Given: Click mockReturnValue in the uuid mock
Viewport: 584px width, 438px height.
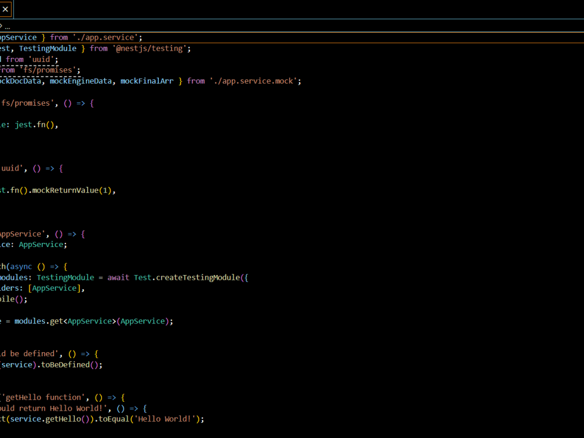Looking at the screenshot, I should pyautogui.click(x=65, y=190).
